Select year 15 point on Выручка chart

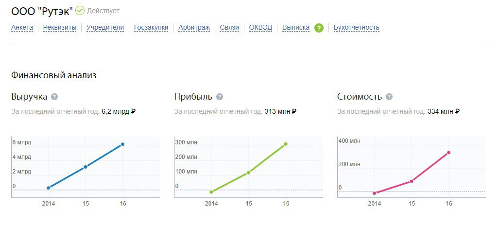pyautogui.click(x=86, y=167)
